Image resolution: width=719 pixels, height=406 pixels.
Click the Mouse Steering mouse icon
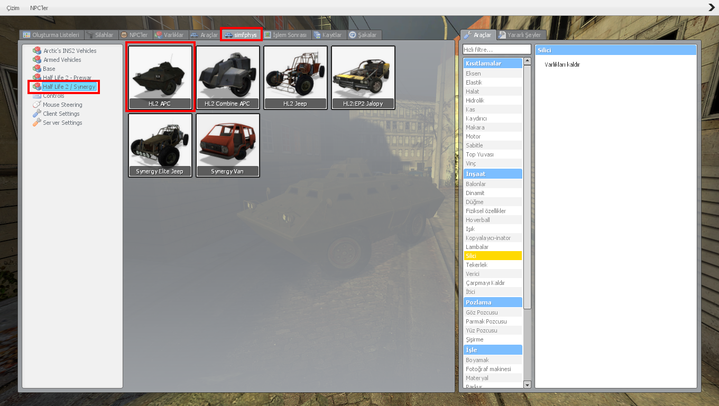(37, 105)
